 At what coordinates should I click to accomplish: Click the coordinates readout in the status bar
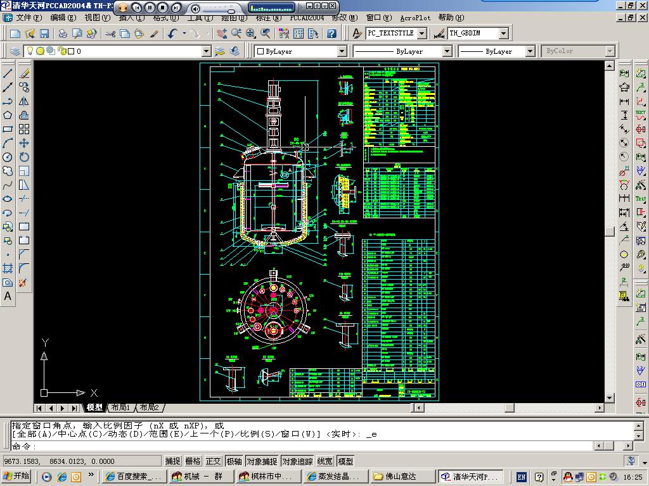[82, 461]
